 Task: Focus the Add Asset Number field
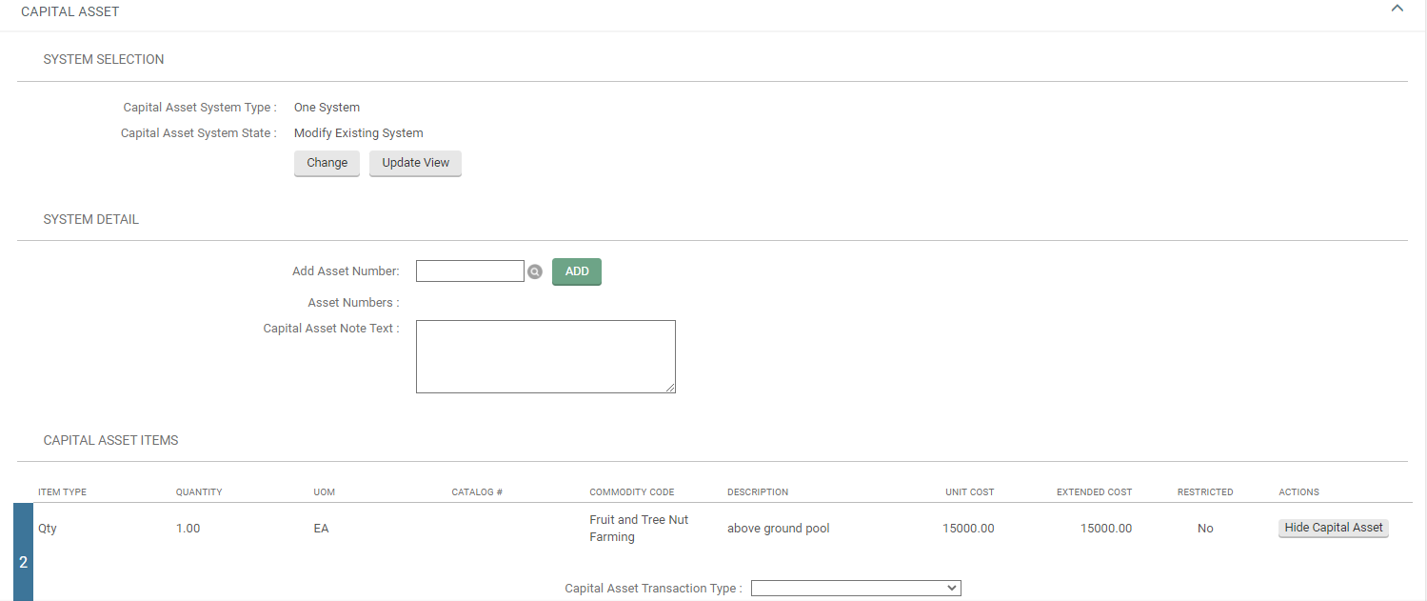click(469, 271)
